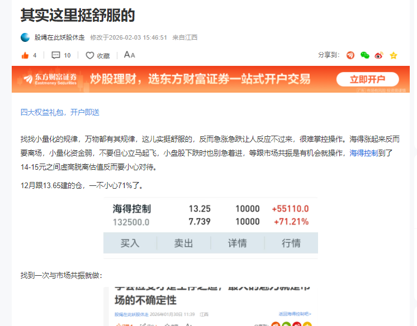Click the 炒股理财 banner slogan text
417x326 pixels.
click(200, 79)
